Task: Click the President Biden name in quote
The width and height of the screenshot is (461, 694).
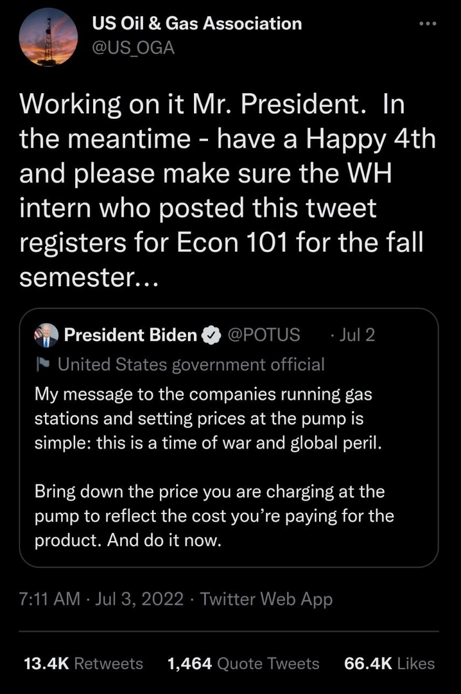Action: point(130,335)
